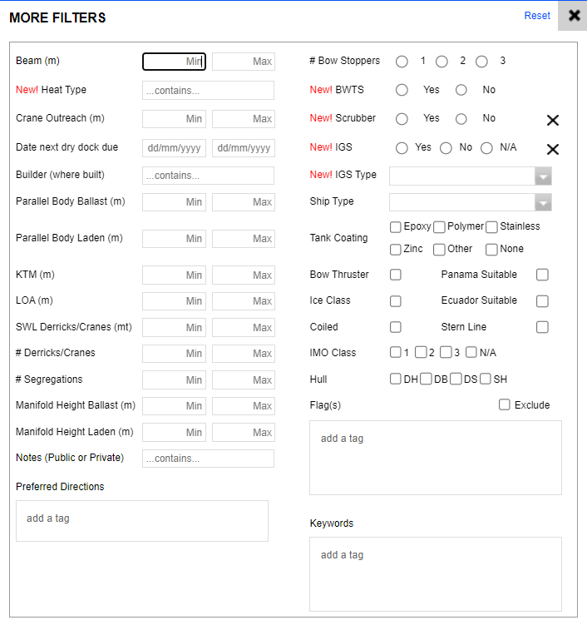Click the Keywords tag input box

435,573
